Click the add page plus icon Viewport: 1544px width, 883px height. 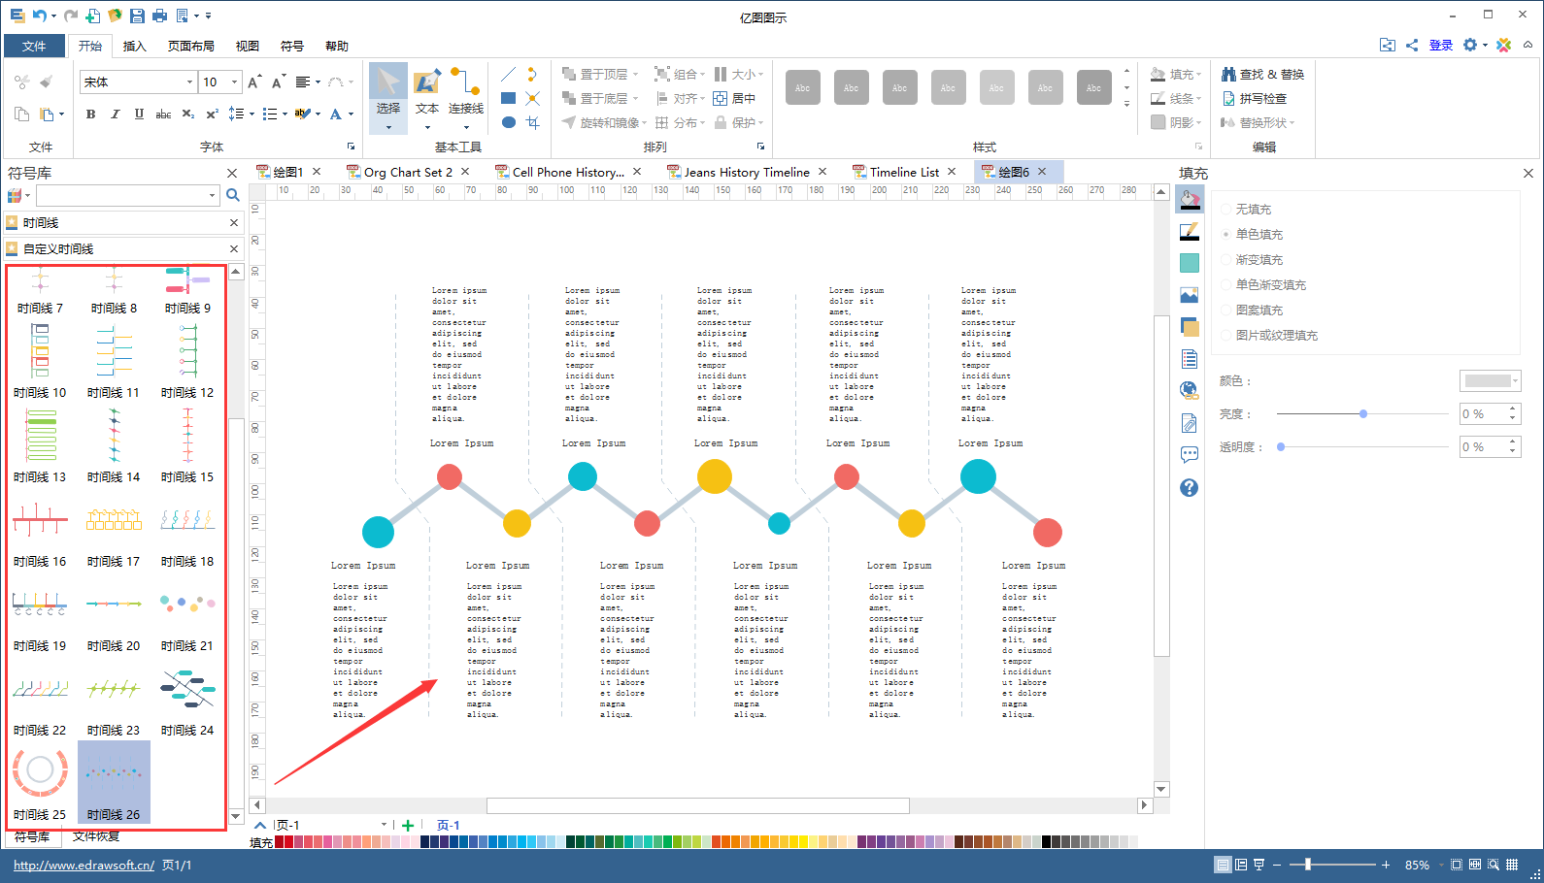coord(408,826)
